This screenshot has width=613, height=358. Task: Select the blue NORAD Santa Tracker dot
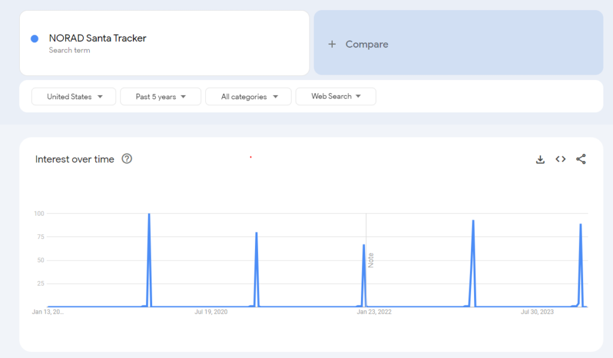click(34, 39)
